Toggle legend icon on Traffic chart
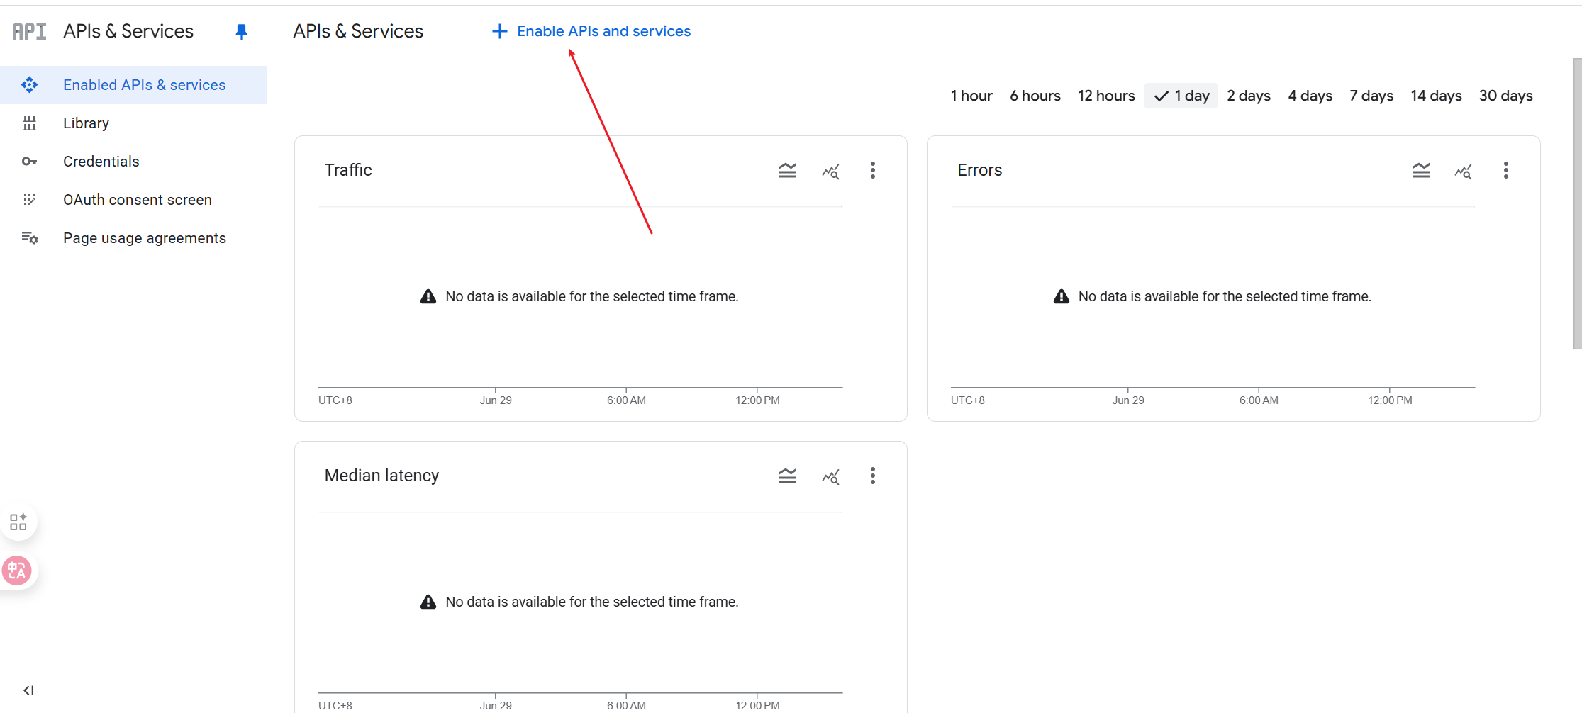 pos(787,170)
